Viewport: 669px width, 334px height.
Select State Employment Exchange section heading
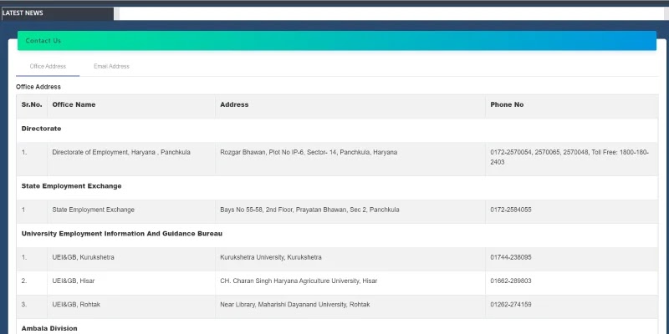pos(72,186)
